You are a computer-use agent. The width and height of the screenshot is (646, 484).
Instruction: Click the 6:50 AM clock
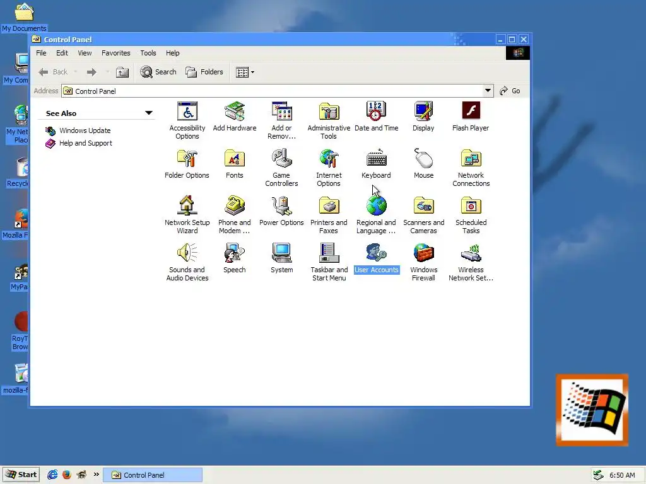point(622,475)
